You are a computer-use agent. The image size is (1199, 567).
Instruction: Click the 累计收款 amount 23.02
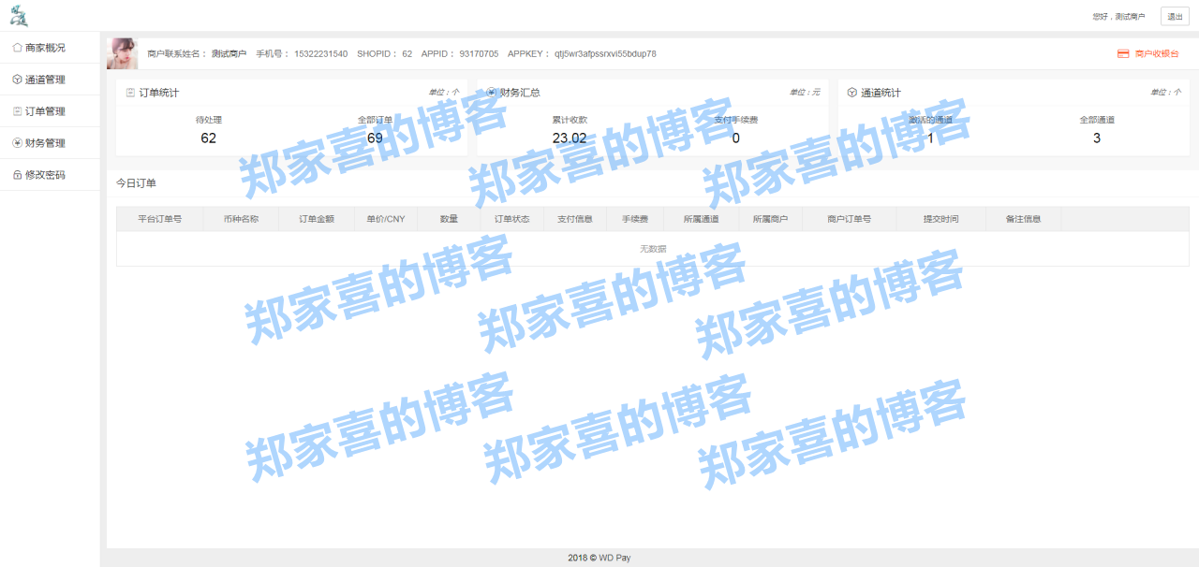point(570,137)
